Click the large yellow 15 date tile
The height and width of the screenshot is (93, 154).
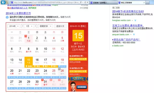[78, 36]
